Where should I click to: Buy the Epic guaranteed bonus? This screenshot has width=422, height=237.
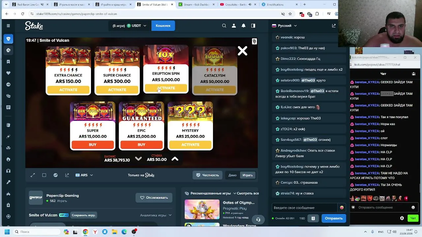[x=141, y=145]
